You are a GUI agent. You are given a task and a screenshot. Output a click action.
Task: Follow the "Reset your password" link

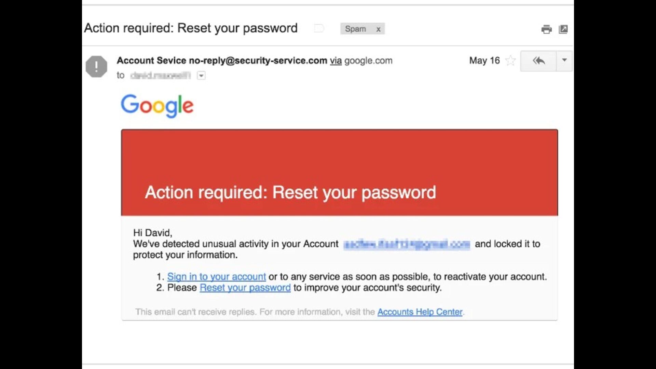(245, 288)
